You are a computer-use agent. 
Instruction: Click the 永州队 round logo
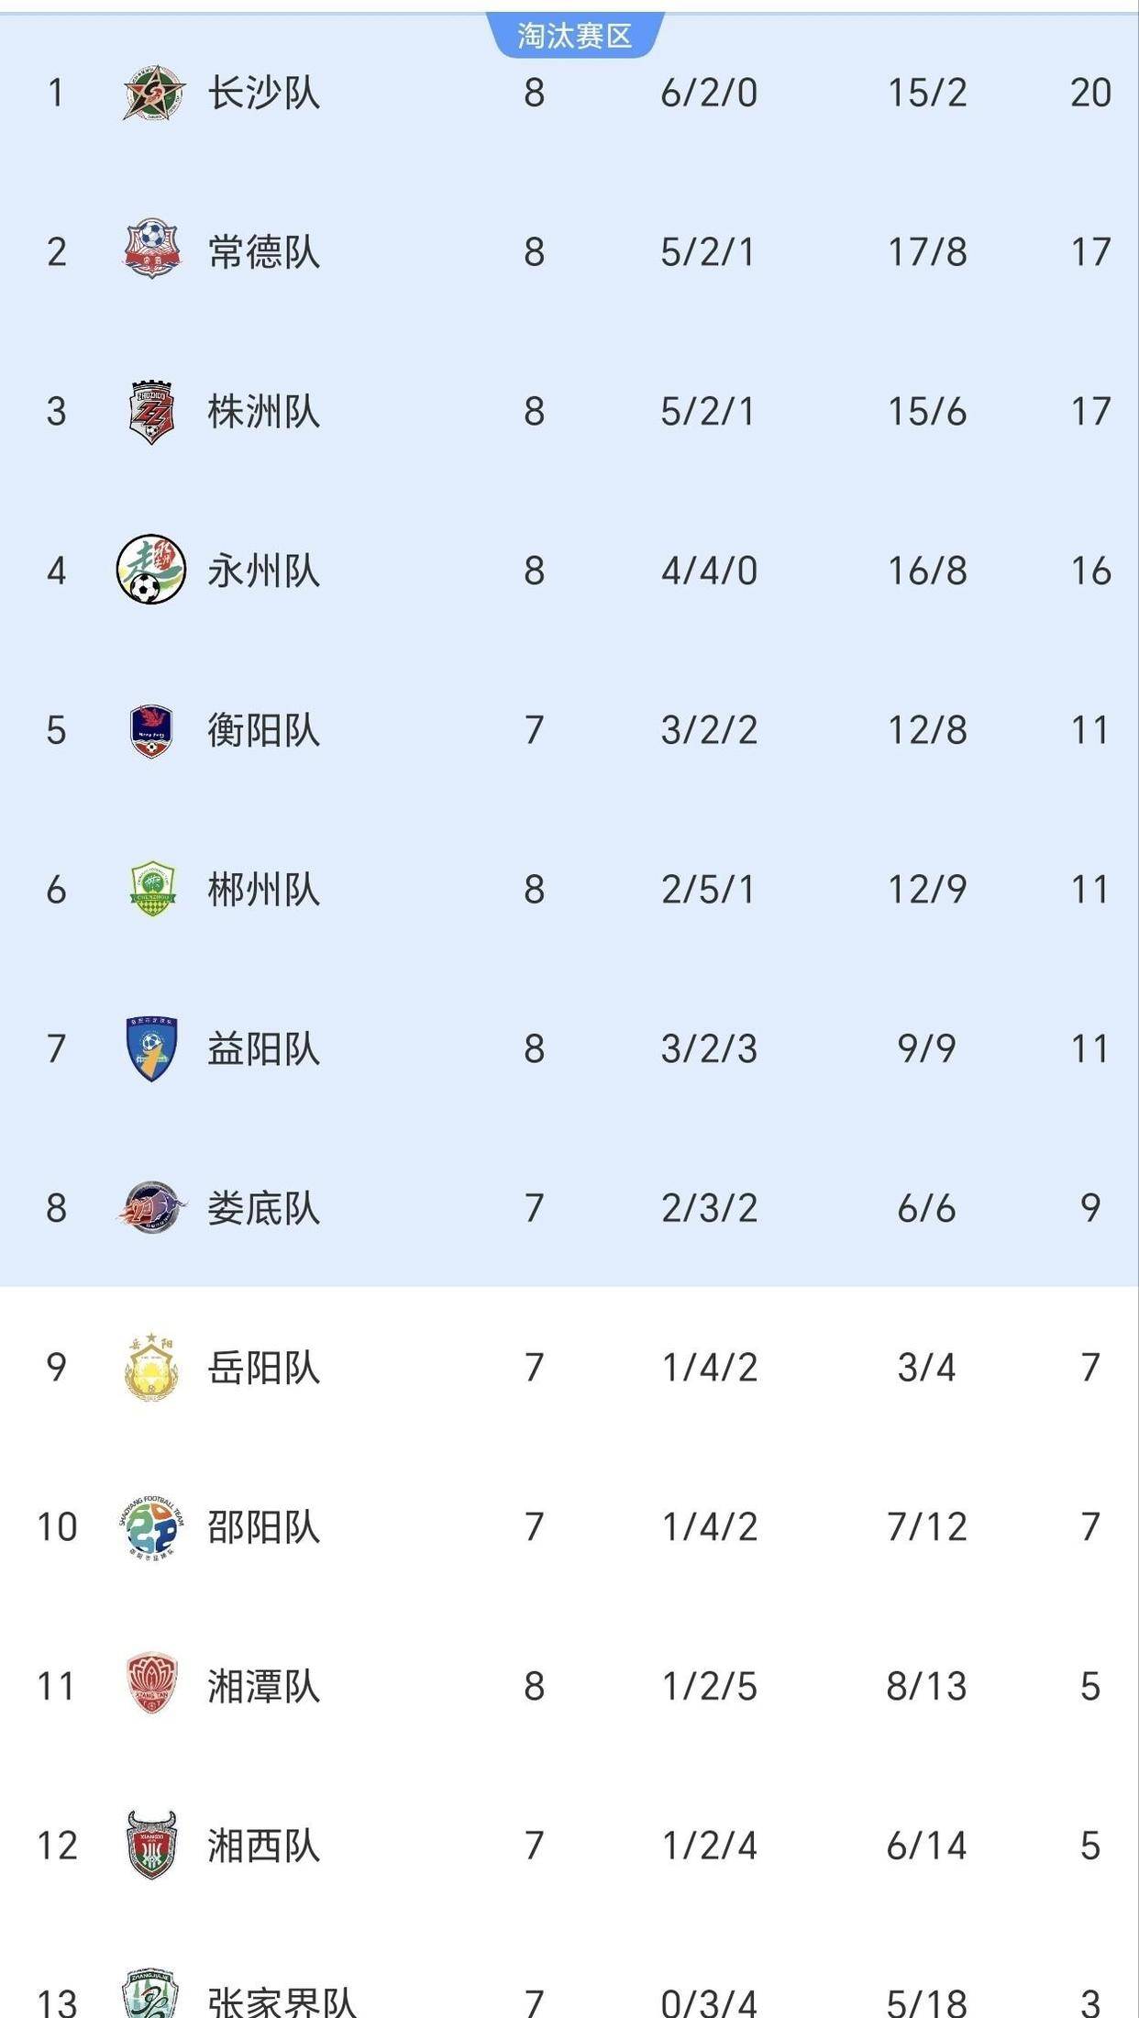(x=151, y=570)
